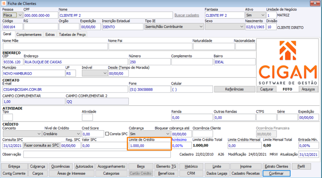
Task: Toggle the Consta SPC checkbox
Action: (107, 134)
